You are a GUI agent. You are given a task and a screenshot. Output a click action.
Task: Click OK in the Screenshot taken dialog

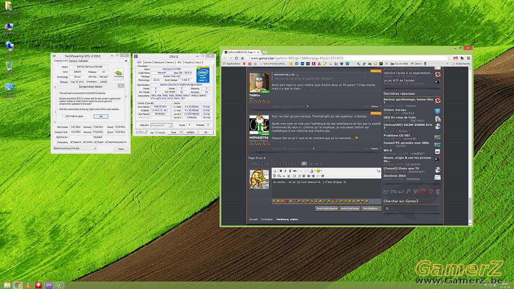(101, 116)
